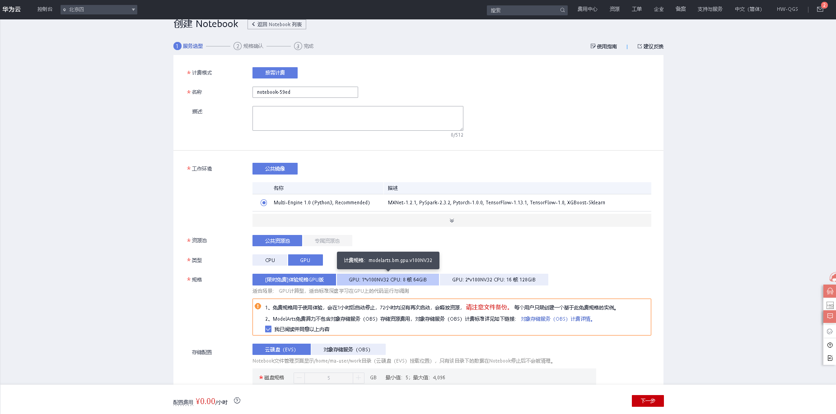Click the 请注意文件备份 red warning text
836x414 pixels.
point(488,307)
